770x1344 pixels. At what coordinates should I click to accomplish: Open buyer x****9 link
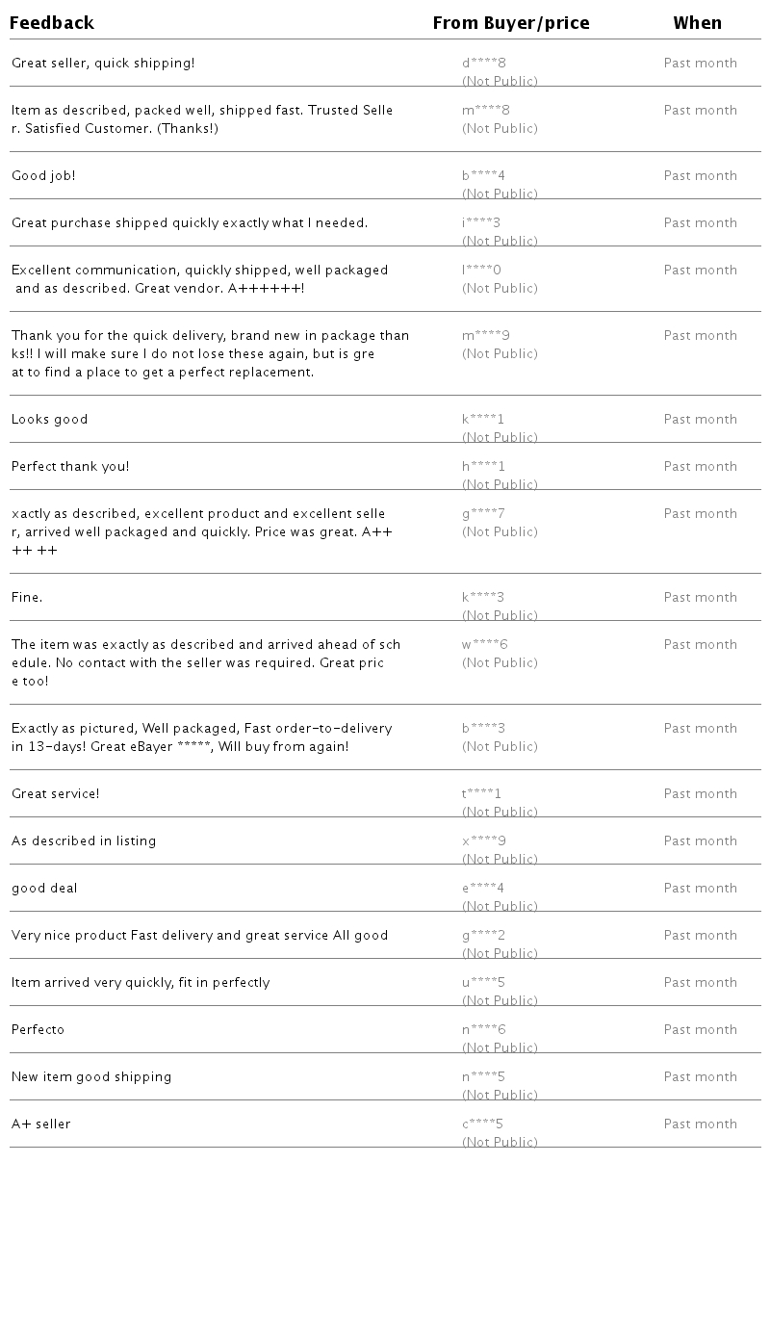[484, 841]
